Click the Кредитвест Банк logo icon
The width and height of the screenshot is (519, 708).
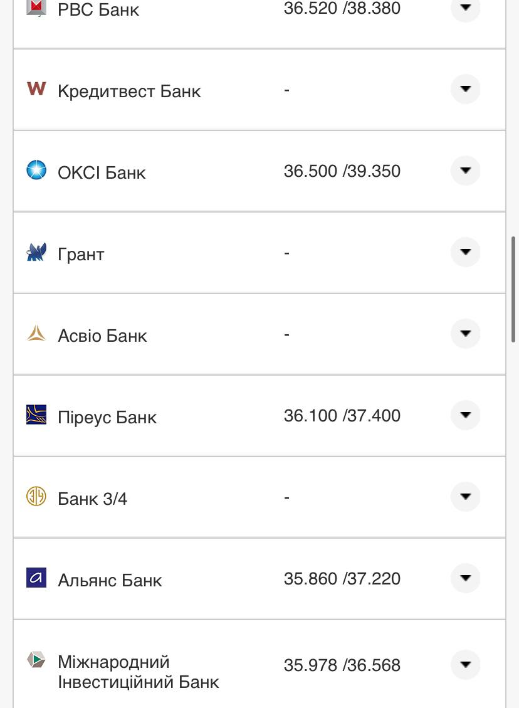[36, 88]
